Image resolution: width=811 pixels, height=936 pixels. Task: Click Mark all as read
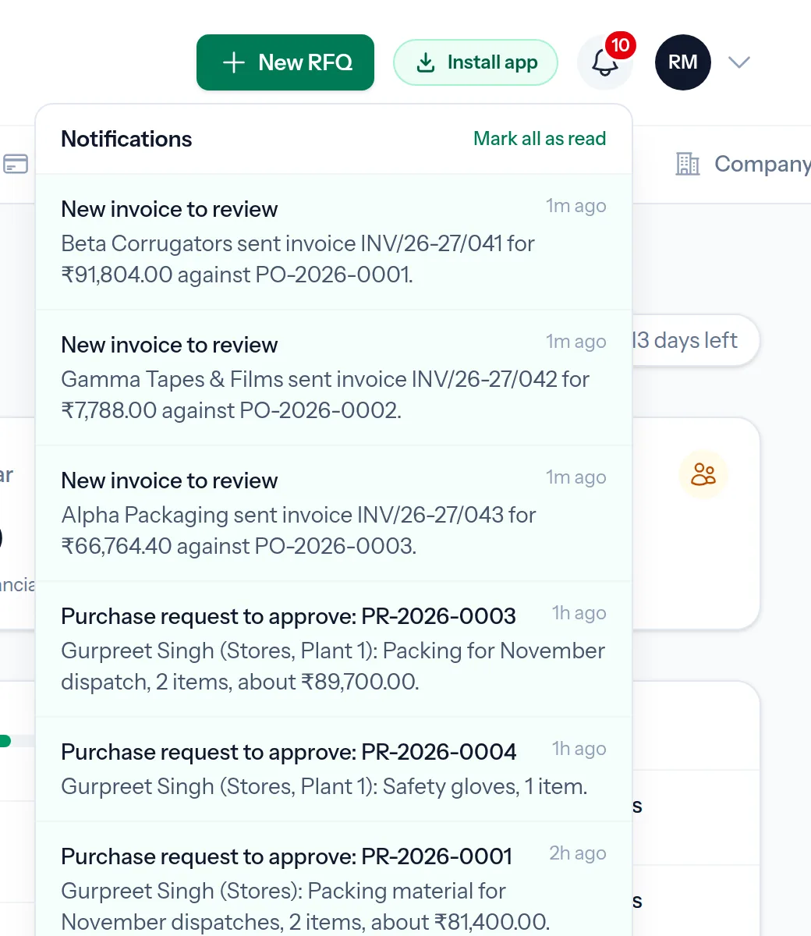[x=540, y=139]
